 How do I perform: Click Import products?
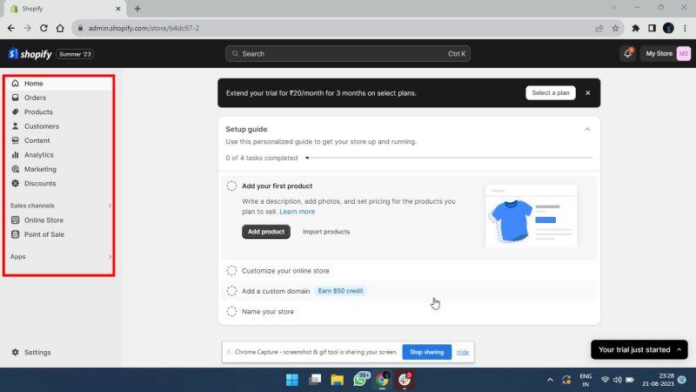(326, 232)
